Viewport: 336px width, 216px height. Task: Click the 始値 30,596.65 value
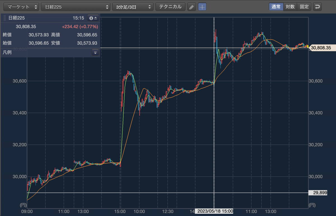[39, 43]
